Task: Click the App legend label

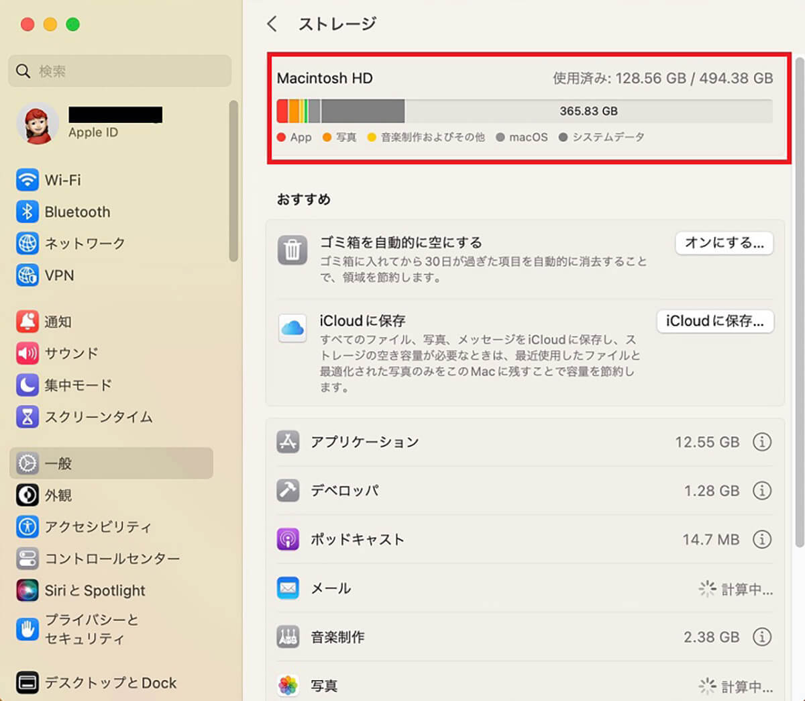Action: pyautogui.click(x=301, y=137)
